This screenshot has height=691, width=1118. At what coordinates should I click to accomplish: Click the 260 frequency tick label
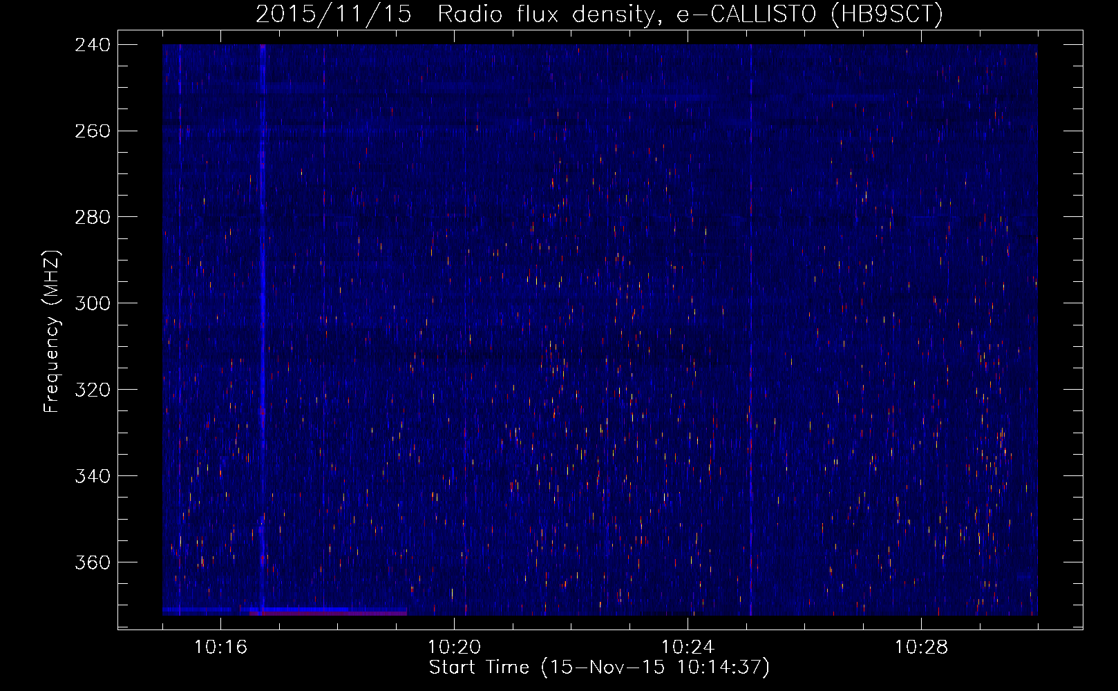coord(93,131)
